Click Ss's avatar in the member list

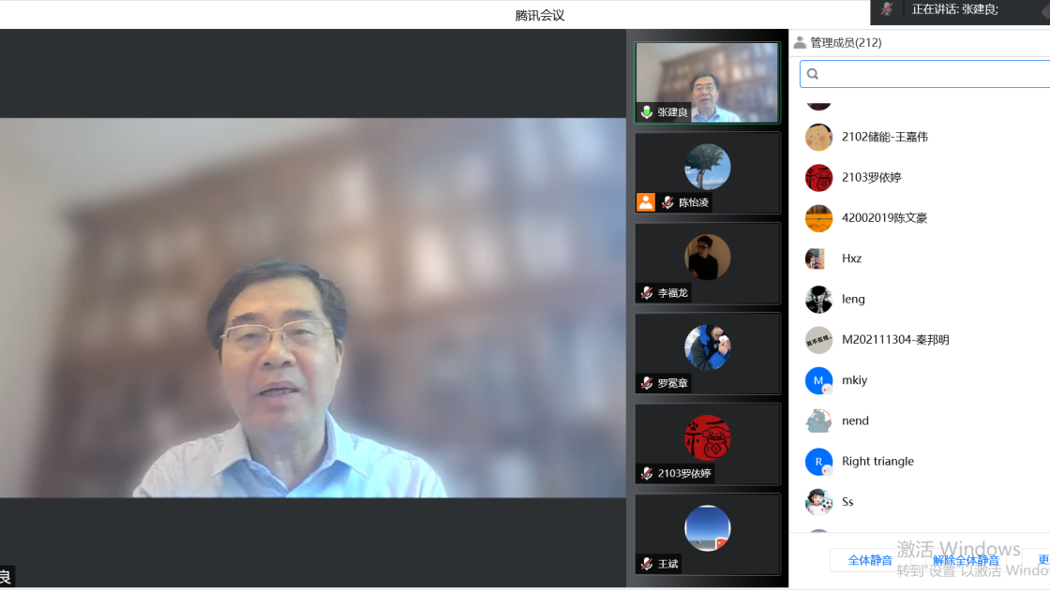[x=818, y=501]
